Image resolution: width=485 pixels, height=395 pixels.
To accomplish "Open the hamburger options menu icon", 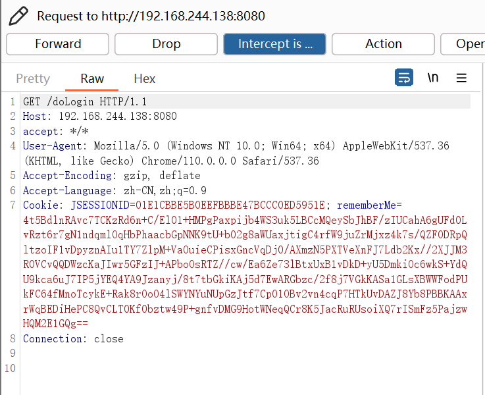I will 461,78.
